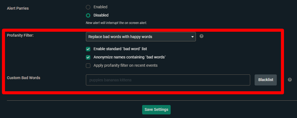Tick the Apply profanity filter on recent events checkbox
The height and width of the screenshot is (118, 297).
click(88, 66)
